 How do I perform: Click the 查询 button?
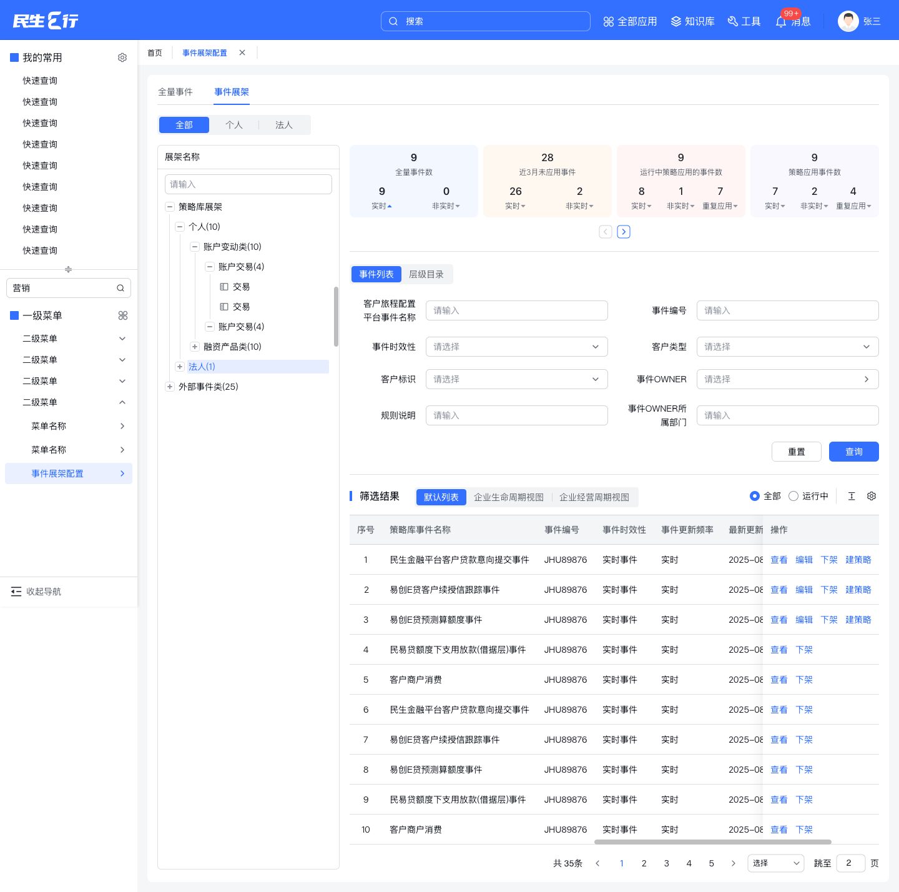point(854,452)
